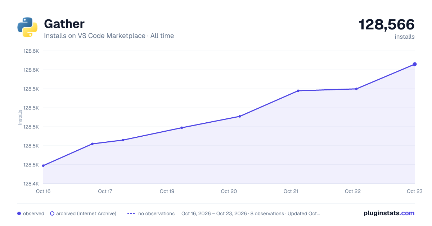Select the data point above Oct 22

(x=356, y=89)
